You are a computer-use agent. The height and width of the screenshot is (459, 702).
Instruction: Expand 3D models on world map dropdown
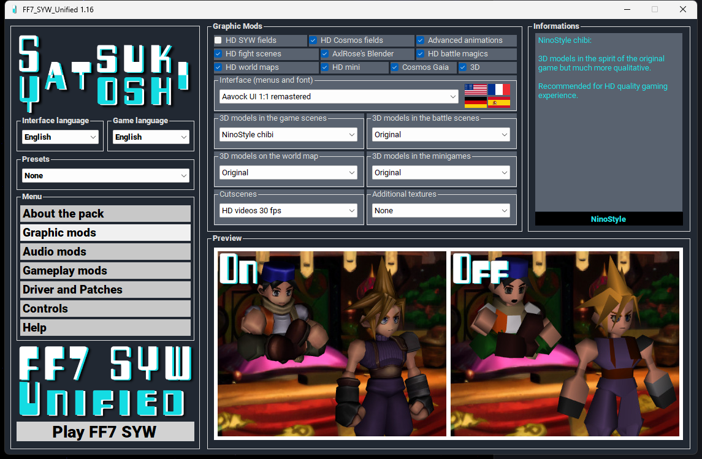click(288, 173)
